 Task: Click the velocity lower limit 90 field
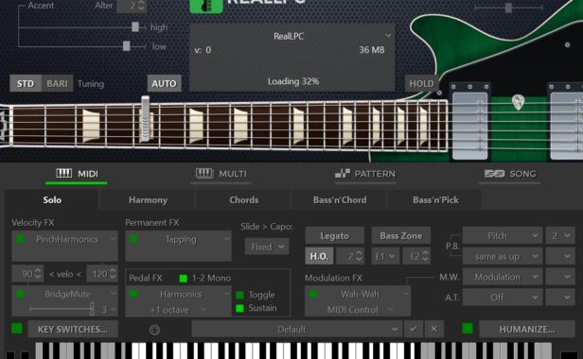click(x=27, y=274)
